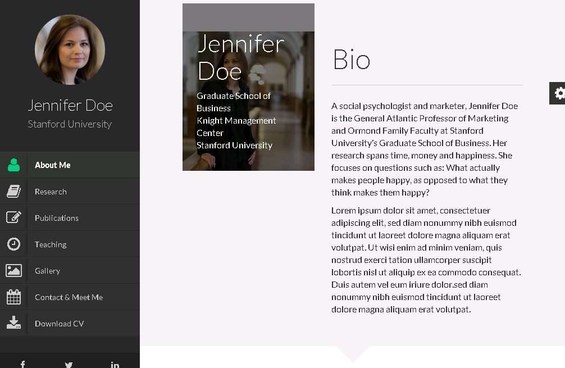The image size is (565, 368).
Task: Click the Download CV tray icon
Action: pyautogui.click(x=14, y=323)
